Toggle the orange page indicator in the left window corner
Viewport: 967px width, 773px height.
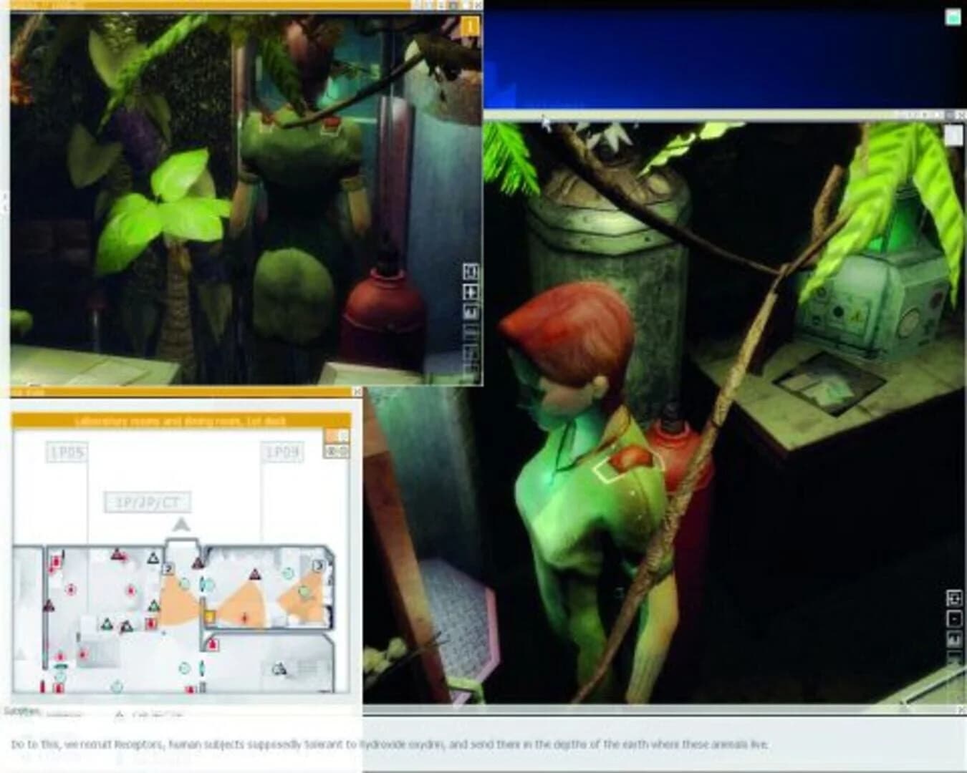470,25
